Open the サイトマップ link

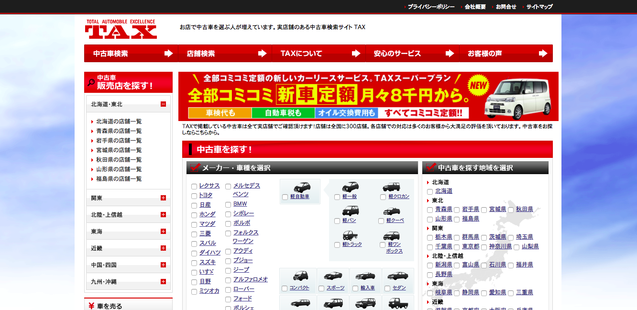point(539,7)
